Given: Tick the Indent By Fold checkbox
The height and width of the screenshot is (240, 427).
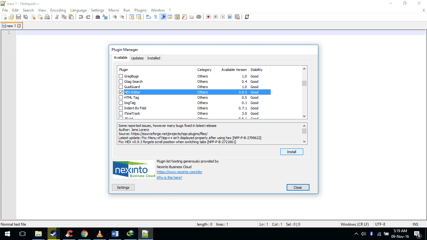Looking at the screenshot, I should tap(121, 108).
